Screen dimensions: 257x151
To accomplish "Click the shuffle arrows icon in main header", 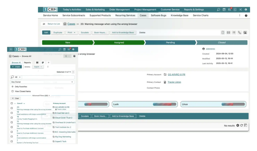I will tap(241, 10).
